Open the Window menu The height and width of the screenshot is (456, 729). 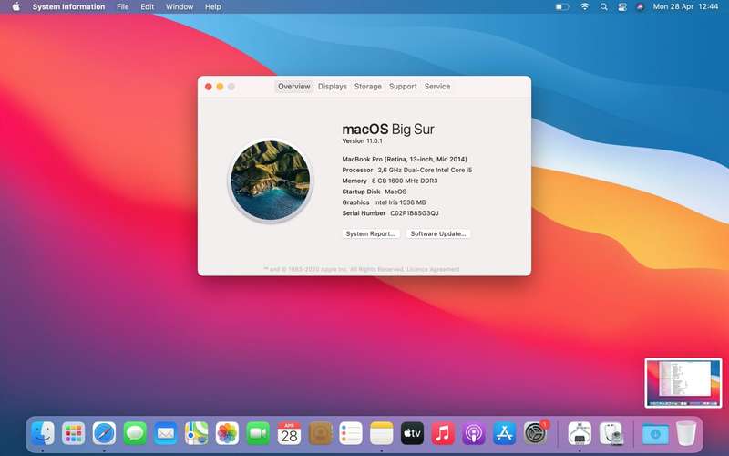coord(180,7)
